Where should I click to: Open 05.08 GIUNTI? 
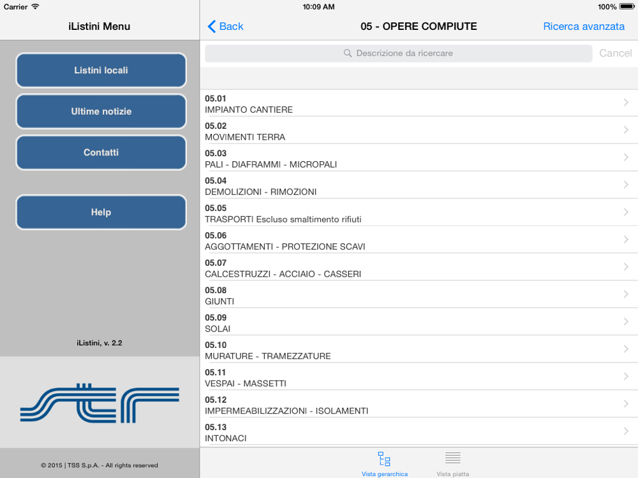419,294
